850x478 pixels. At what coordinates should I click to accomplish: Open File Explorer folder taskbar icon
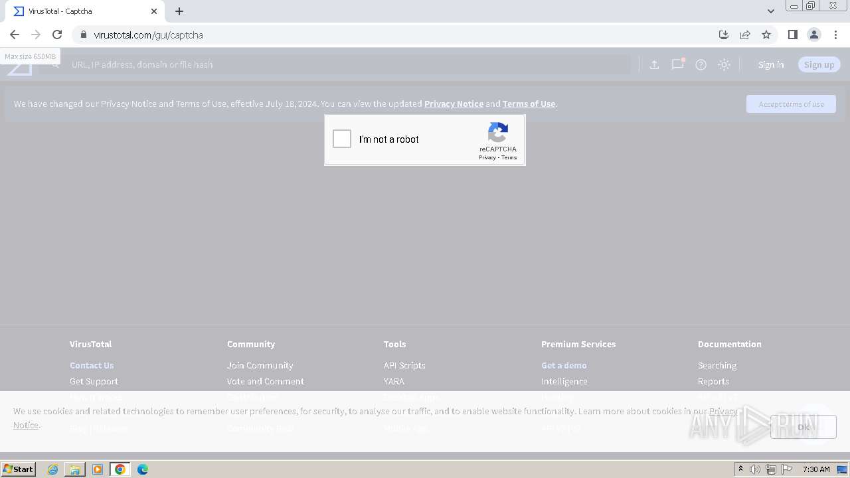pyautogui.click(x=75, y=469)
